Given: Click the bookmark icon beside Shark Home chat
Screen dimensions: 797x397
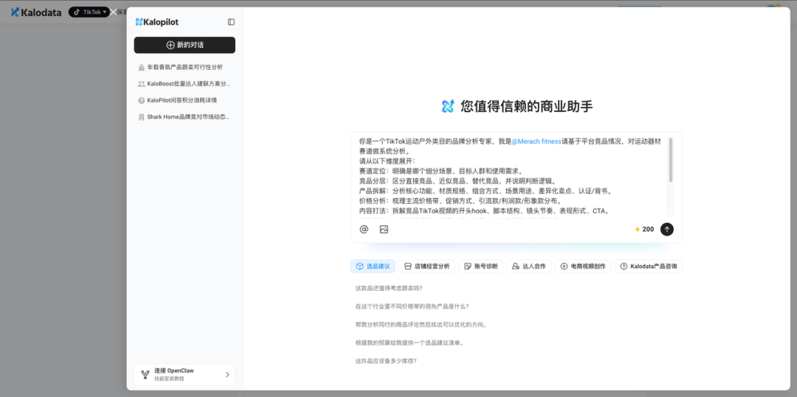Looking at the screenshot, I should pos(141,117).
